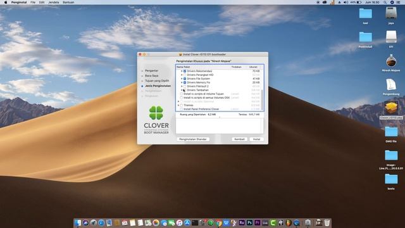Open the Trash in the Dock
Image resolution: width=405 pixels, height=228 pixels.
coord(327,222)
